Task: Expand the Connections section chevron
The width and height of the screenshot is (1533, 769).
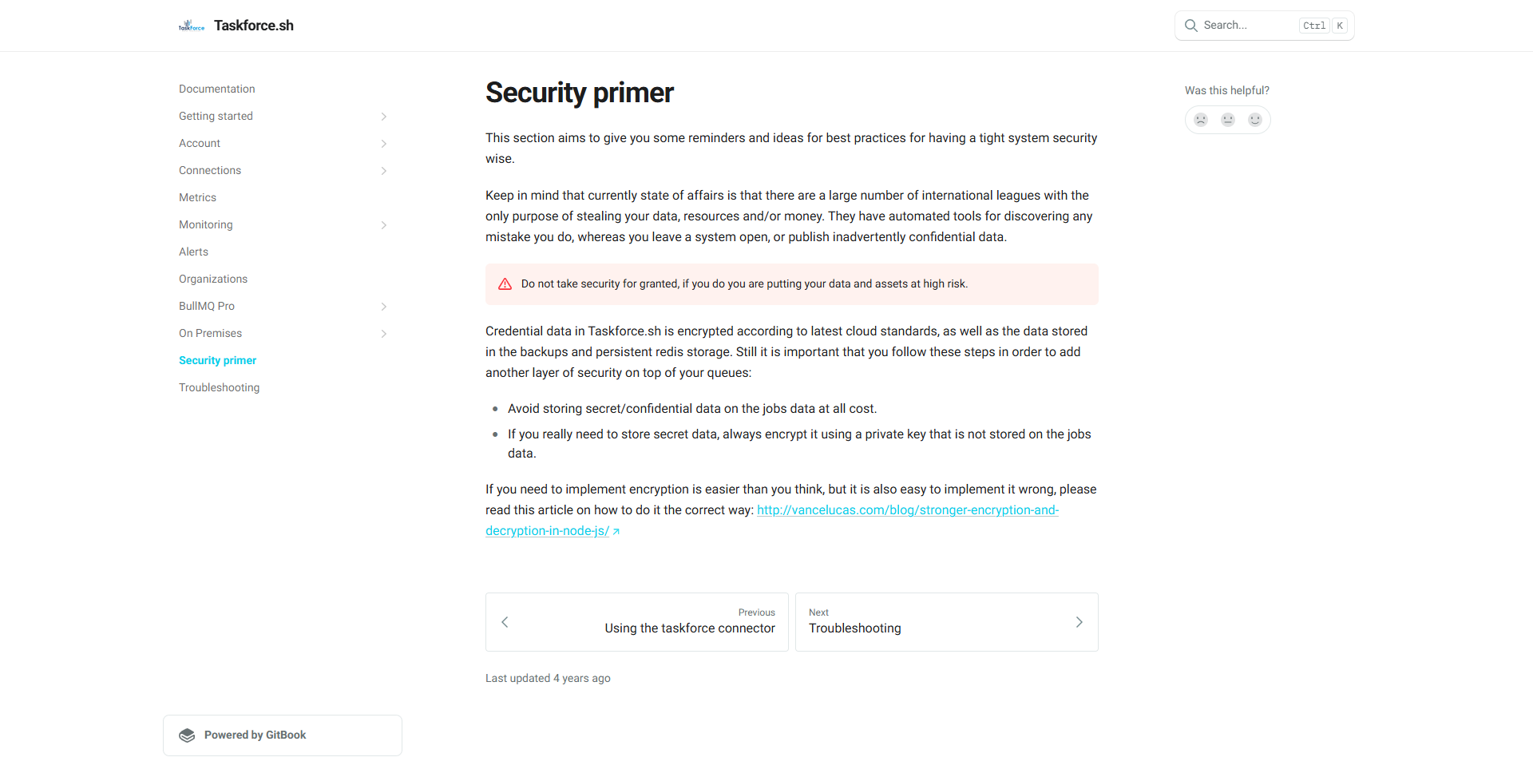Action: coord(384,171)
